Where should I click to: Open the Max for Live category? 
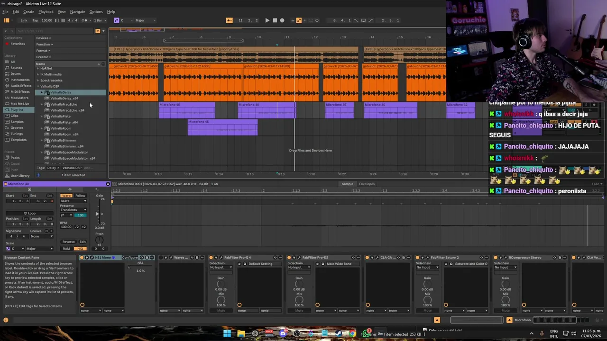(19, 104)
